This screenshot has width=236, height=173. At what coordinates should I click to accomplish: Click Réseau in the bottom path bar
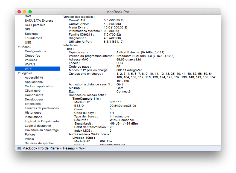pos(69,148)
